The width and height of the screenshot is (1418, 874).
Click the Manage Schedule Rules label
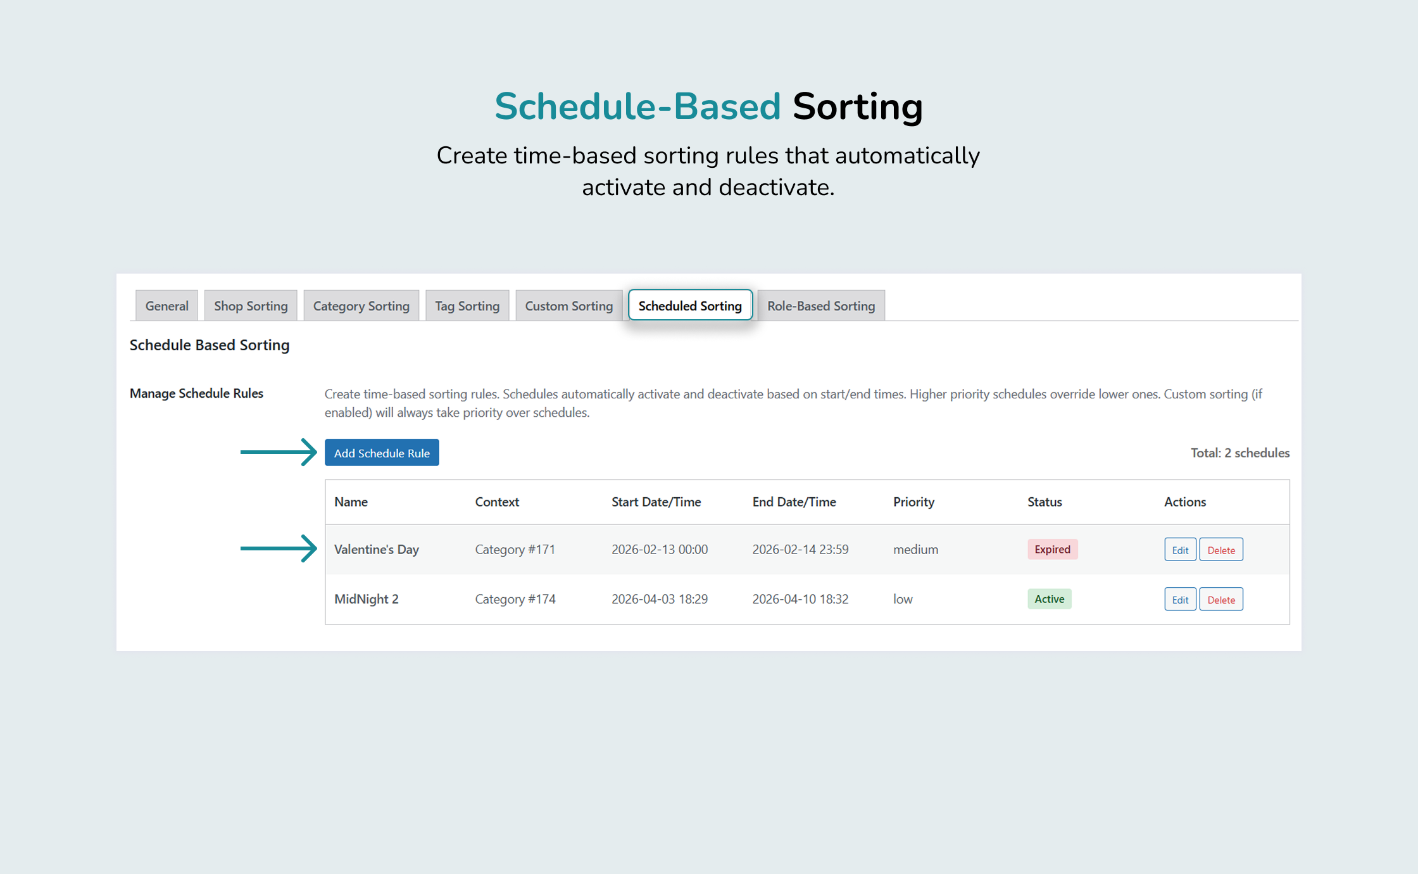pos(196,393)
